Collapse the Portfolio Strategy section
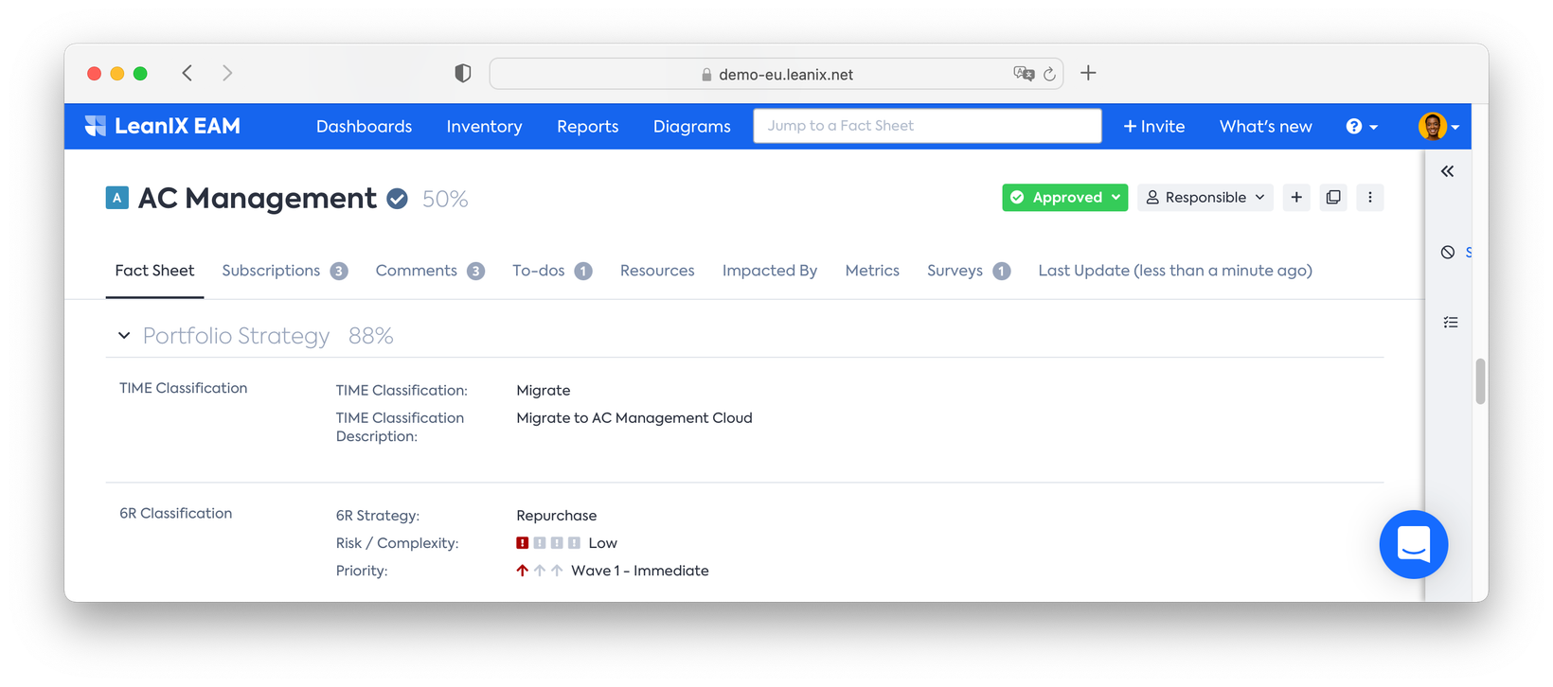 click(124, 336)
